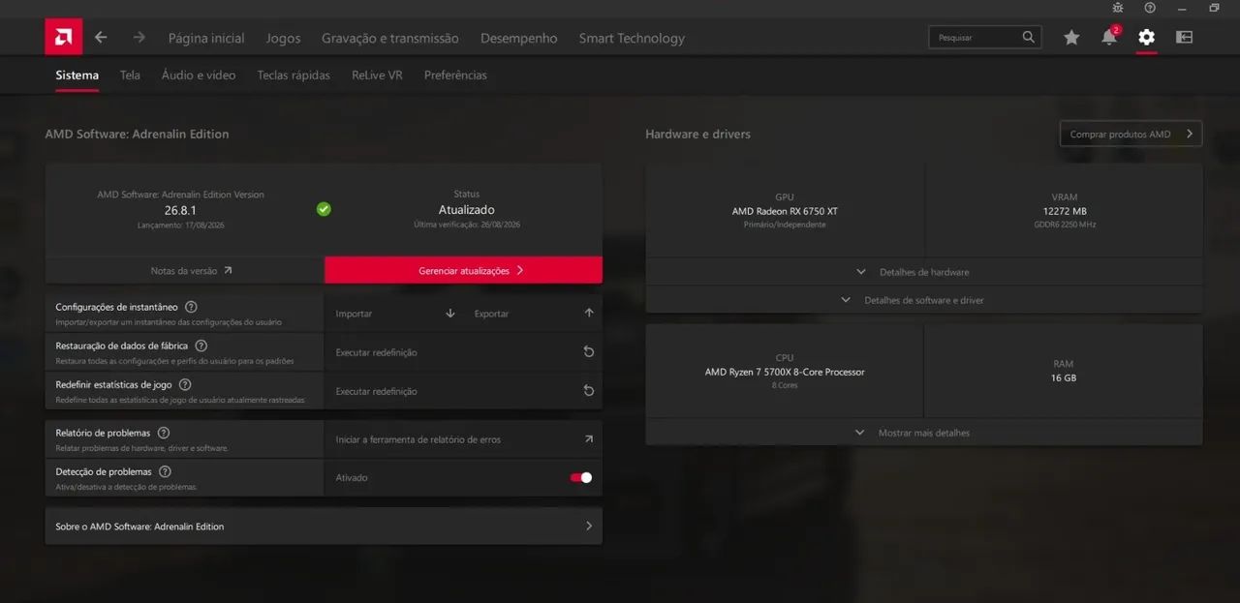Switch to the Preferências tab
The height and width of the screenshot is (603, 1240).
455,75
